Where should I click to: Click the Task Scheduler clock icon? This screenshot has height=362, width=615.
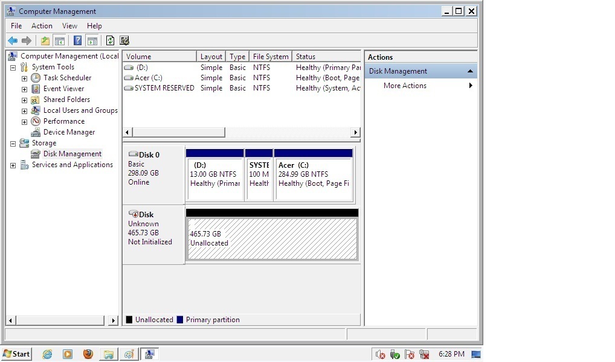(x=36, y=78)
